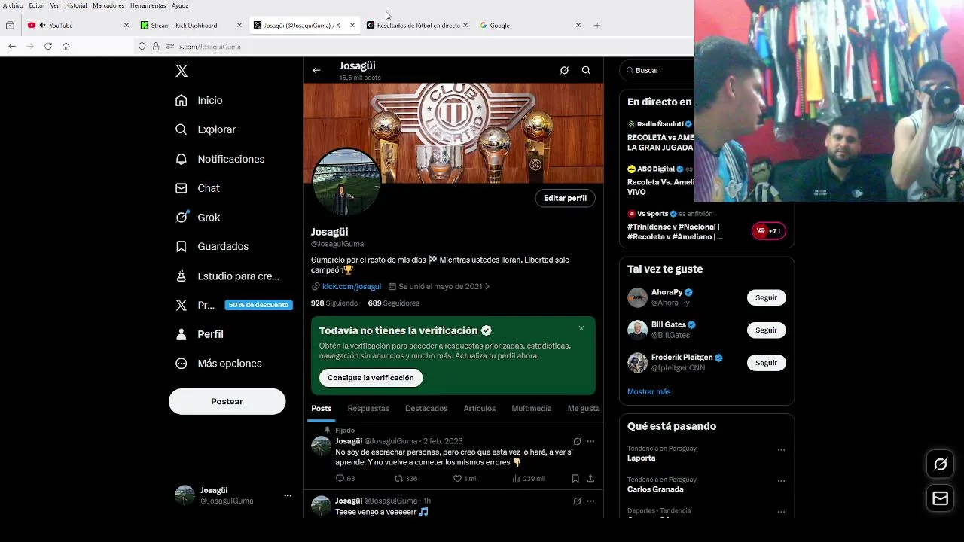Select the Multimedia tab
Image resolution: width=964 pixels, height=542 pixels.
532,408
